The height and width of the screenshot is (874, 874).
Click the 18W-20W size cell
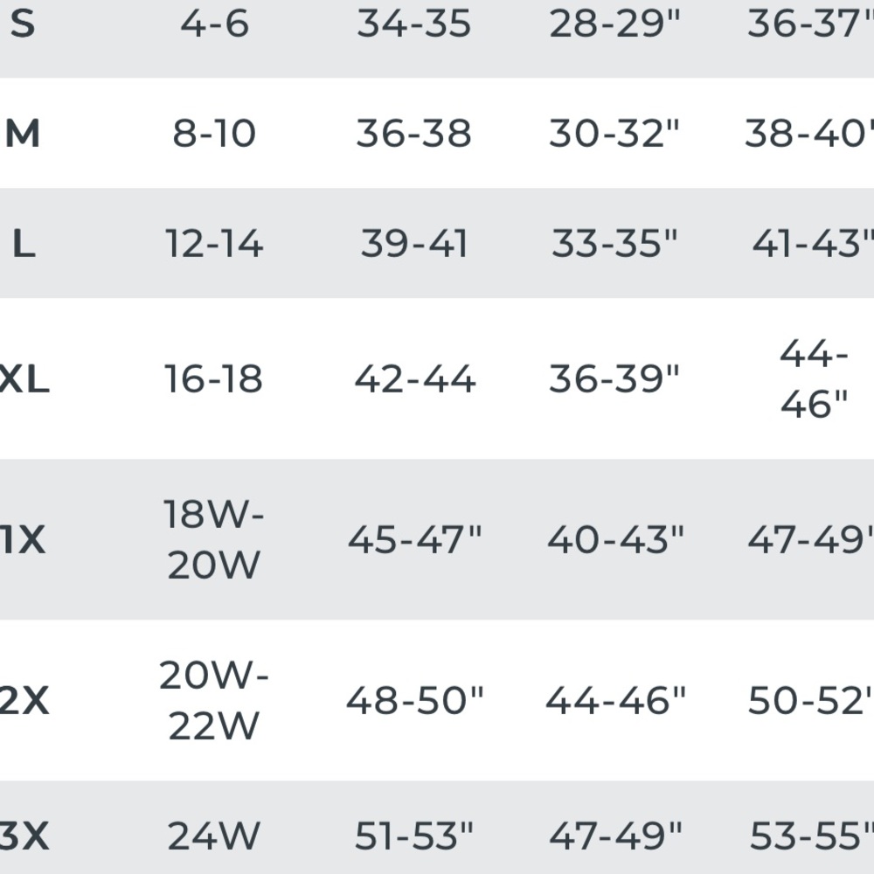pyautogui.click(x=214, y=540)
